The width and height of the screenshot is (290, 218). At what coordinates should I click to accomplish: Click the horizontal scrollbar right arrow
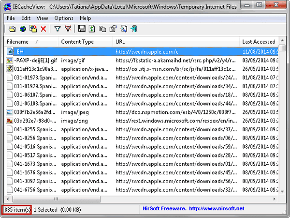275,199
